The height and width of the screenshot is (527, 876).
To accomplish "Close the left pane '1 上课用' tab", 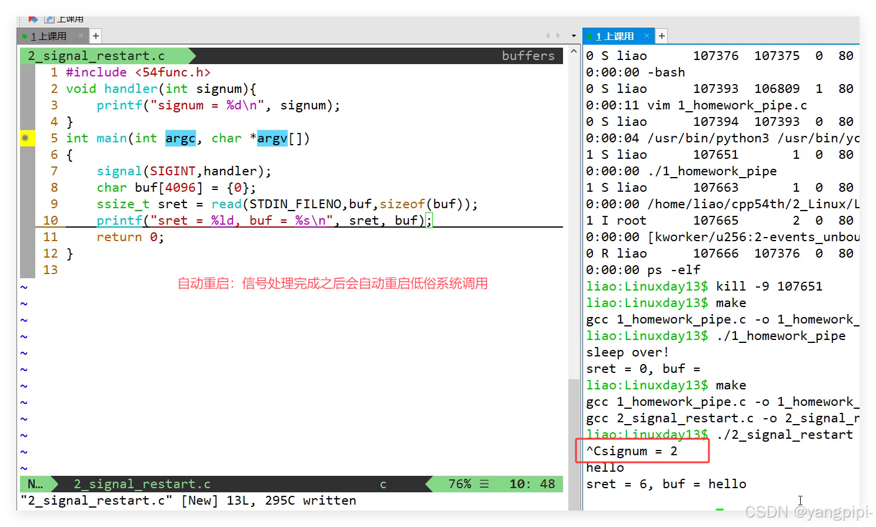I will click(81, 36).
